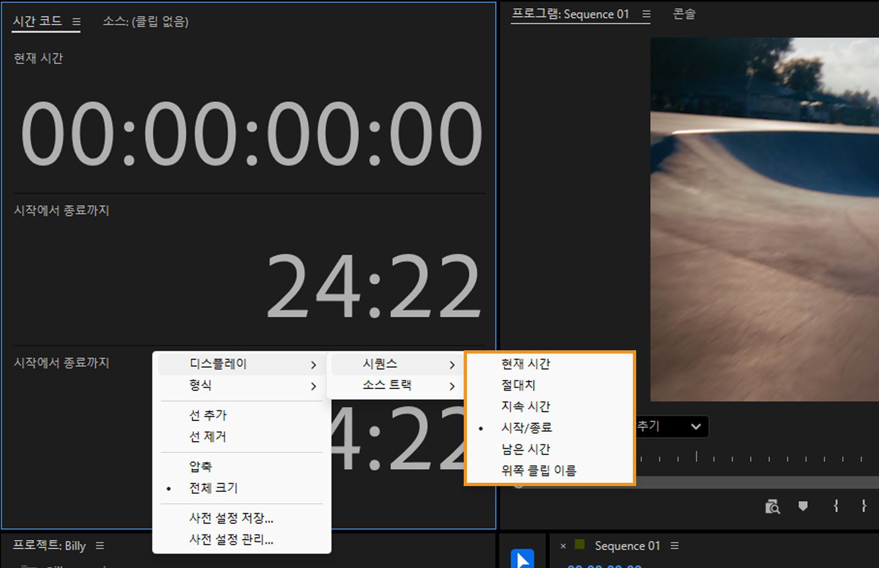Image resolution: width=879 pixels, height=568 pixels.
Task: Switch to the 콘솔 tab
Action: pos(684,14)
